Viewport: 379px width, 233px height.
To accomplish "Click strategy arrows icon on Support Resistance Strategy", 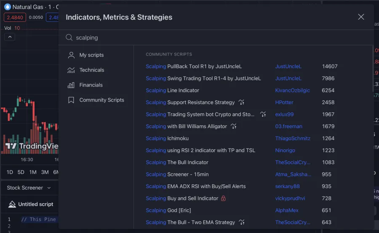I will (x=241, y=102).
